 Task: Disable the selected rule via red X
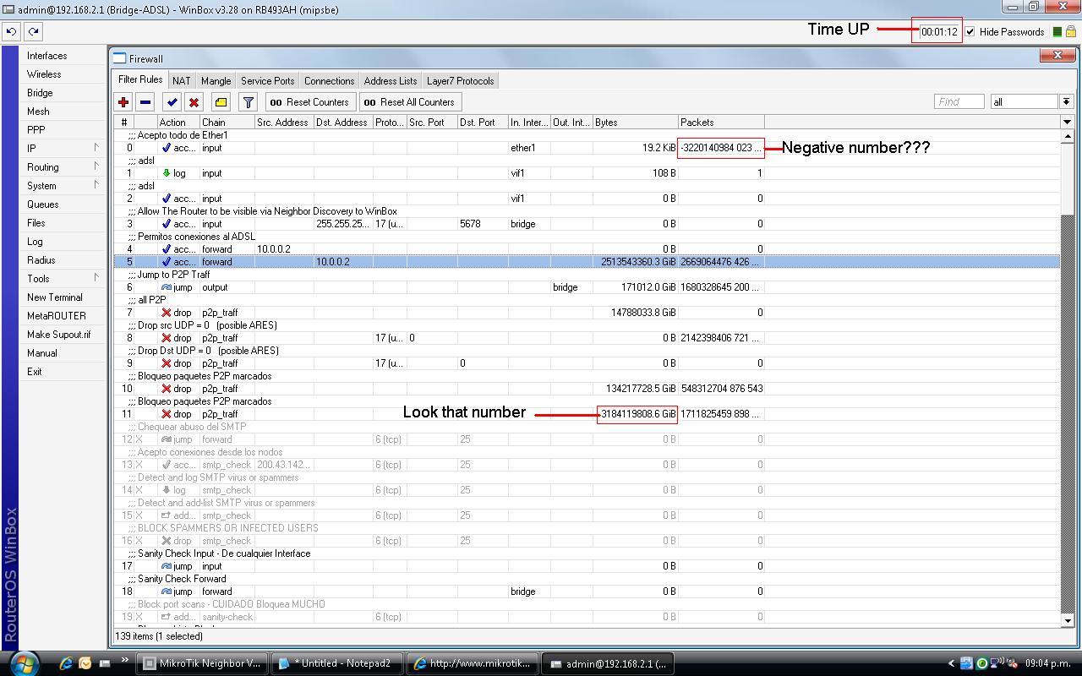tap(194, 101)
